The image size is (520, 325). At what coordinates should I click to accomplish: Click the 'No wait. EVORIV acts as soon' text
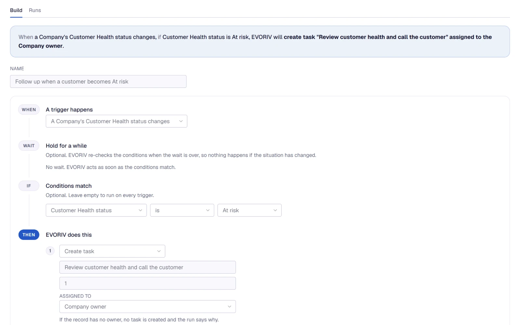point(110,167)
